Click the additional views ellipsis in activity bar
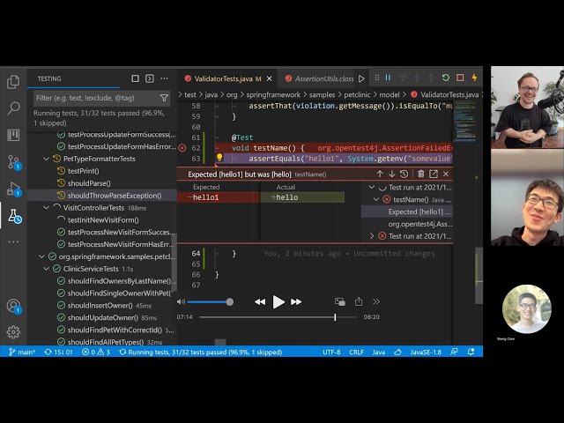Image resolution: width=564 pixels, height=423 pixels. (13, 241)
